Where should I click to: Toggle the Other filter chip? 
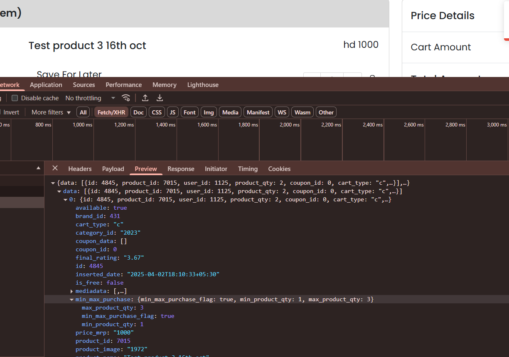click(326, 112)
